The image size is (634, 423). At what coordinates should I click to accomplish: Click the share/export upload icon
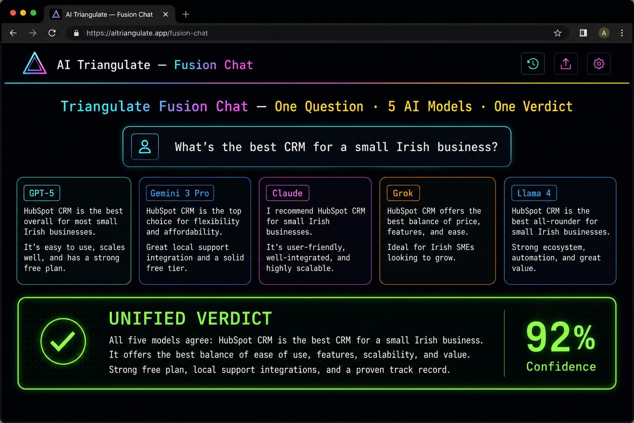pyautogui.click(x=565, y=64)
